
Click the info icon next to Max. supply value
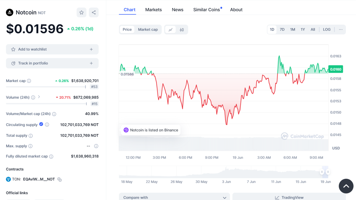pyautogui.click(x=96, y=146)
